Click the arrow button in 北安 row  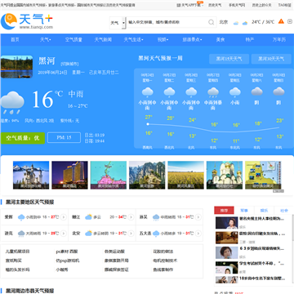[131, 234]
